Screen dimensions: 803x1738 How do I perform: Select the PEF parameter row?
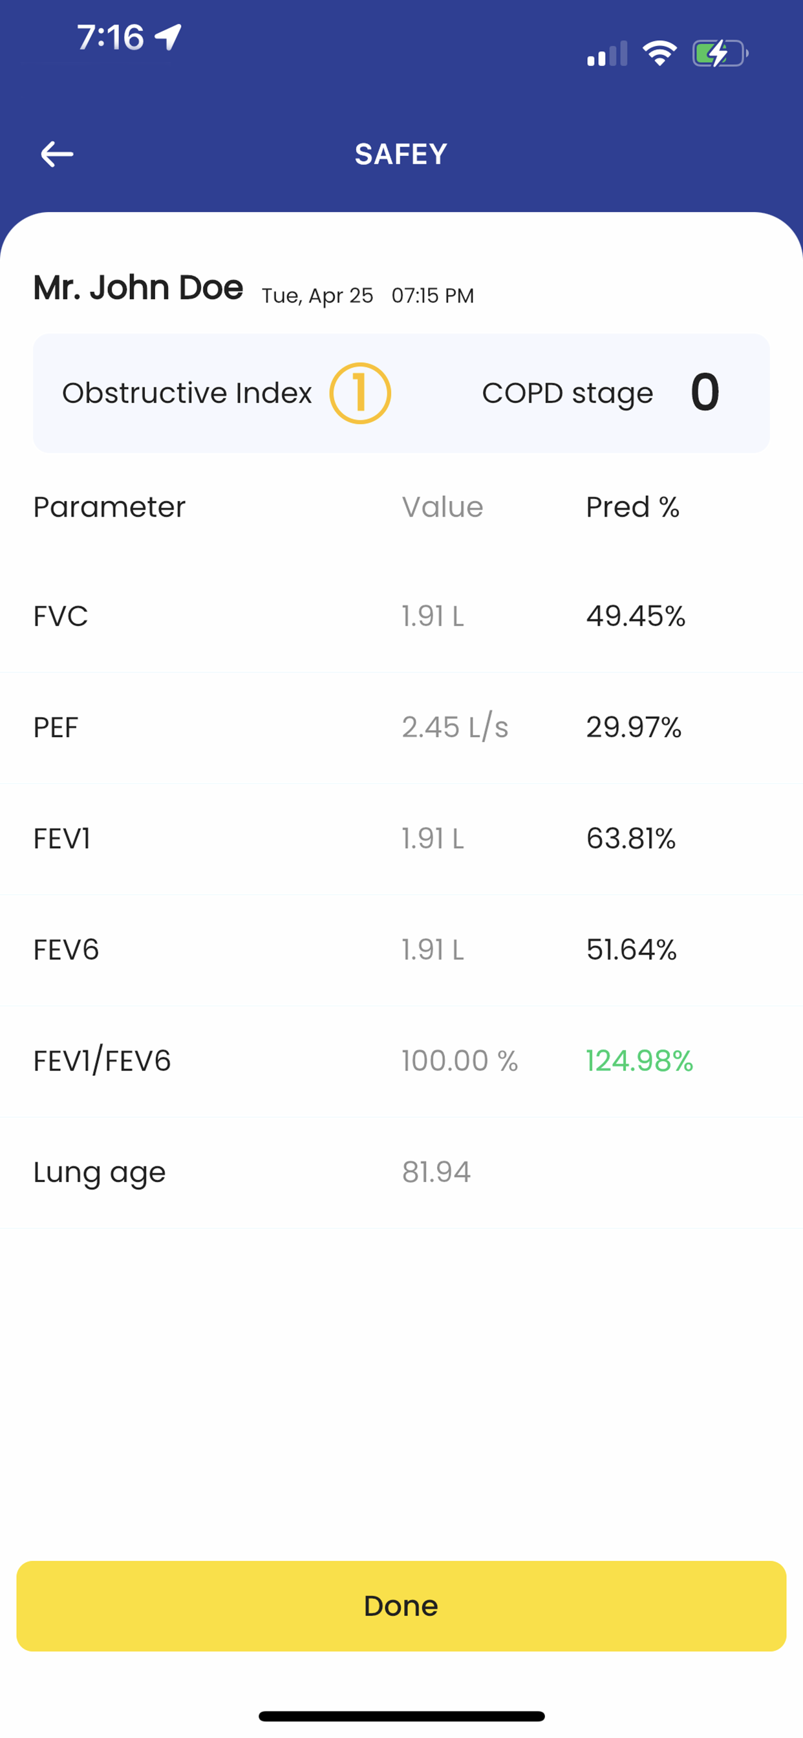[401, 727]
